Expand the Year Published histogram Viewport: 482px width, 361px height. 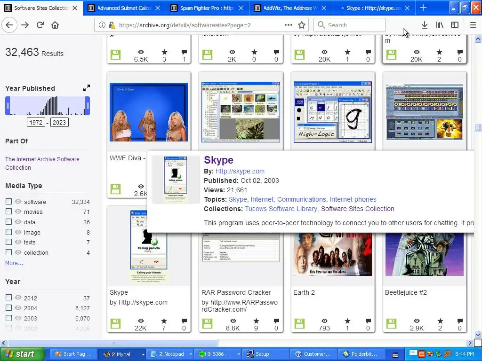point(87,88)
